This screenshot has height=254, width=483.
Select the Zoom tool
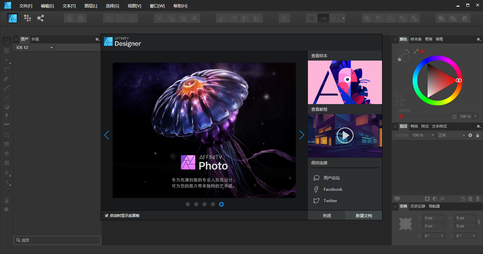[7, 210]
